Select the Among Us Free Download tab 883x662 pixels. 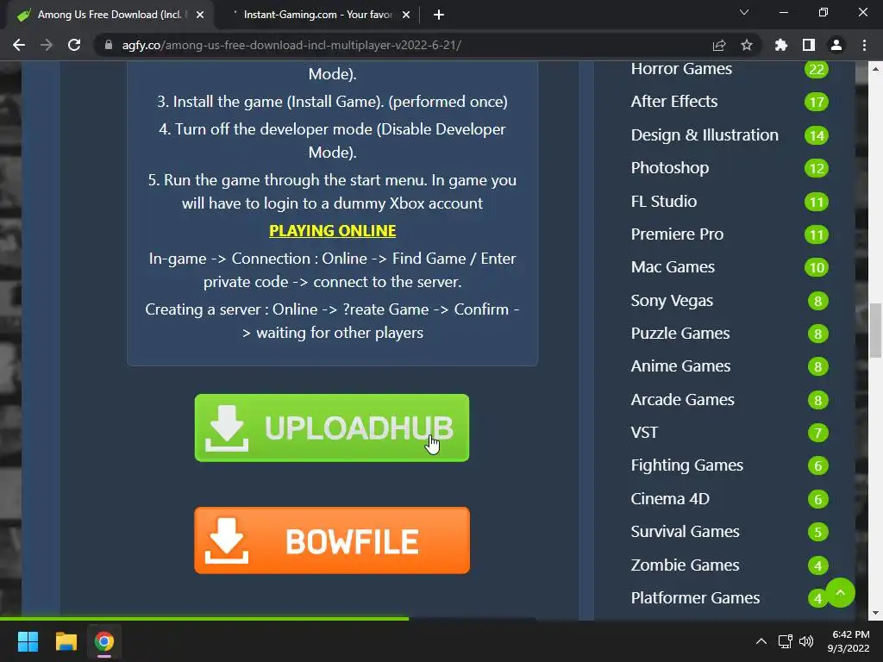coord(110,15)
